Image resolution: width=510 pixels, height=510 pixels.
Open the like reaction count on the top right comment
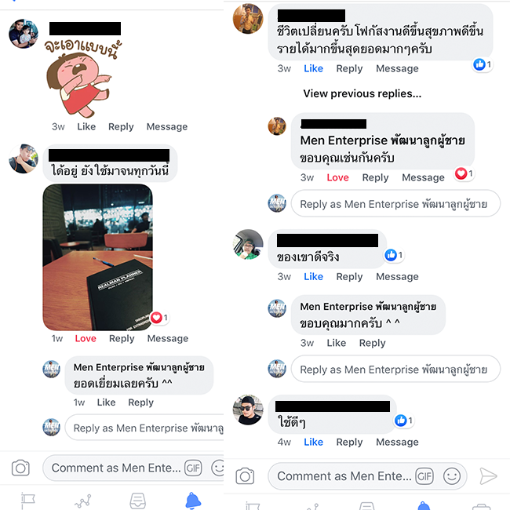tap(483, 64)
